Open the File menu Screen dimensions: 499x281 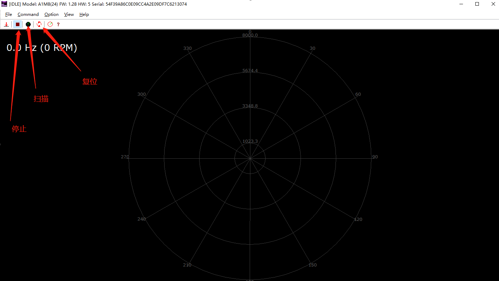click(8, 14)
